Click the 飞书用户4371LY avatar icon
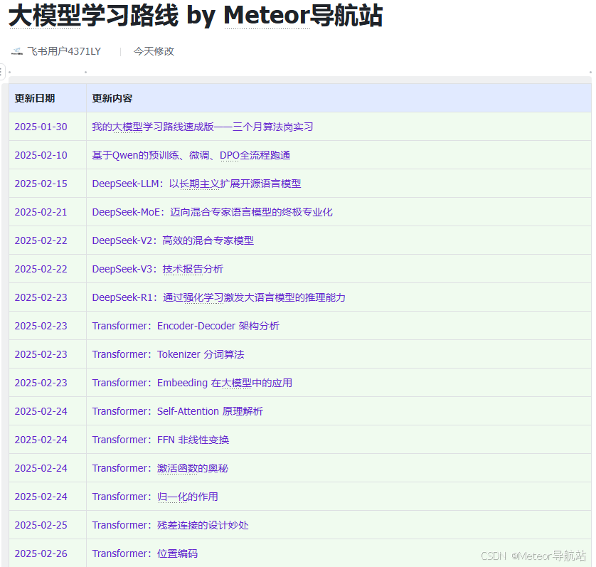596x567 pixels. coord(17,51)
